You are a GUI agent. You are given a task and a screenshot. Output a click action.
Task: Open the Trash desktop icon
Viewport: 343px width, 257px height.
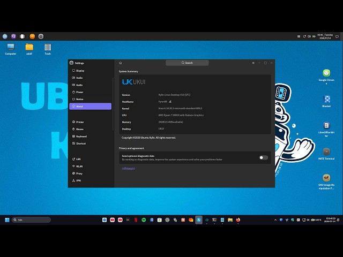pyautogui.click(x=48, y=49)
